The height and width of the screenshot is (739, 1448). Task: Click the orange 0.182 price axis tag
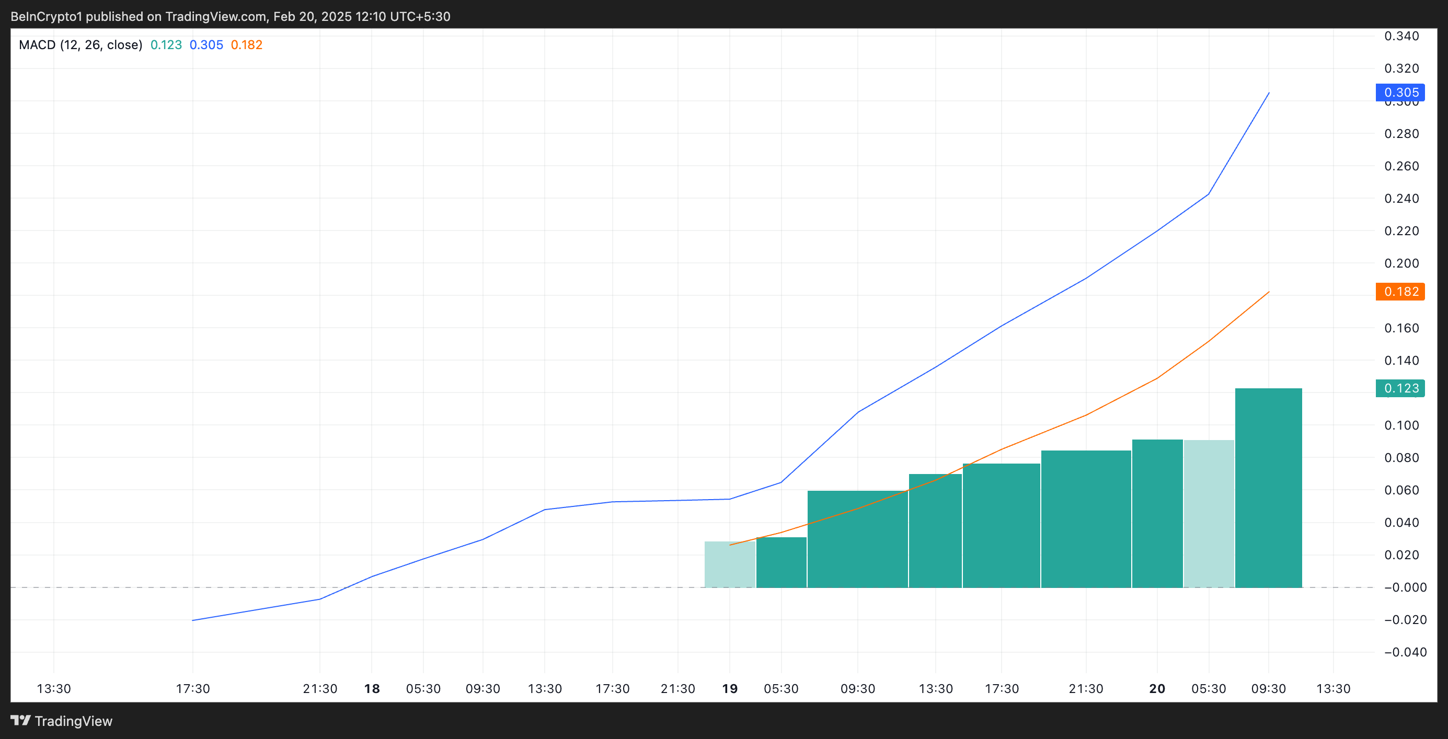1400,292
